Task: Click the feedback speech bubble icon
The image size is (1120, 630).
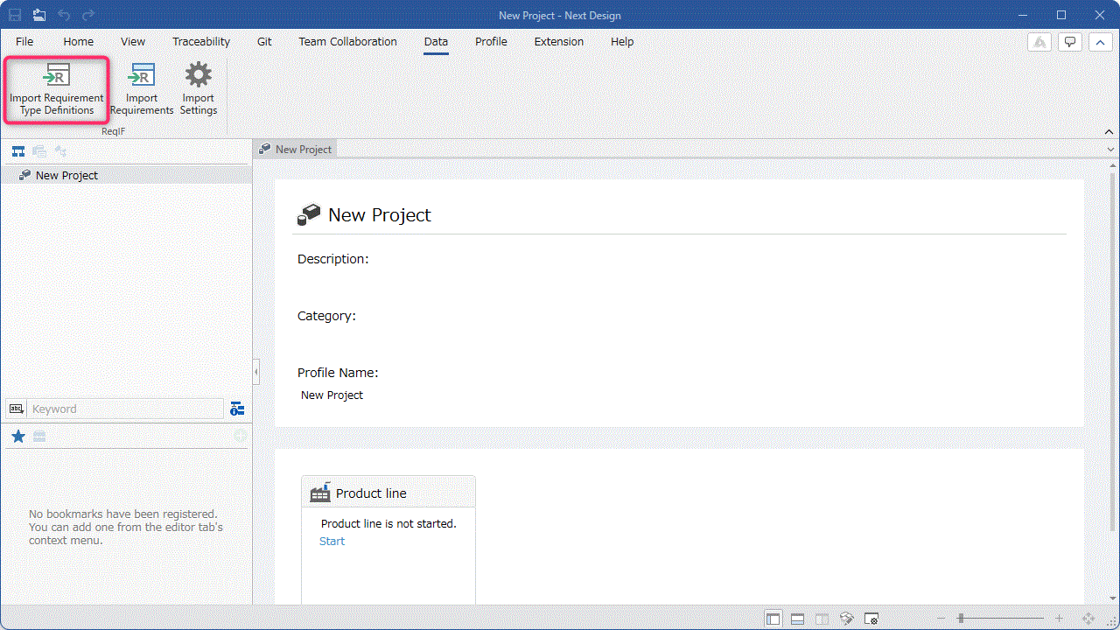Action: [1069, 42]
